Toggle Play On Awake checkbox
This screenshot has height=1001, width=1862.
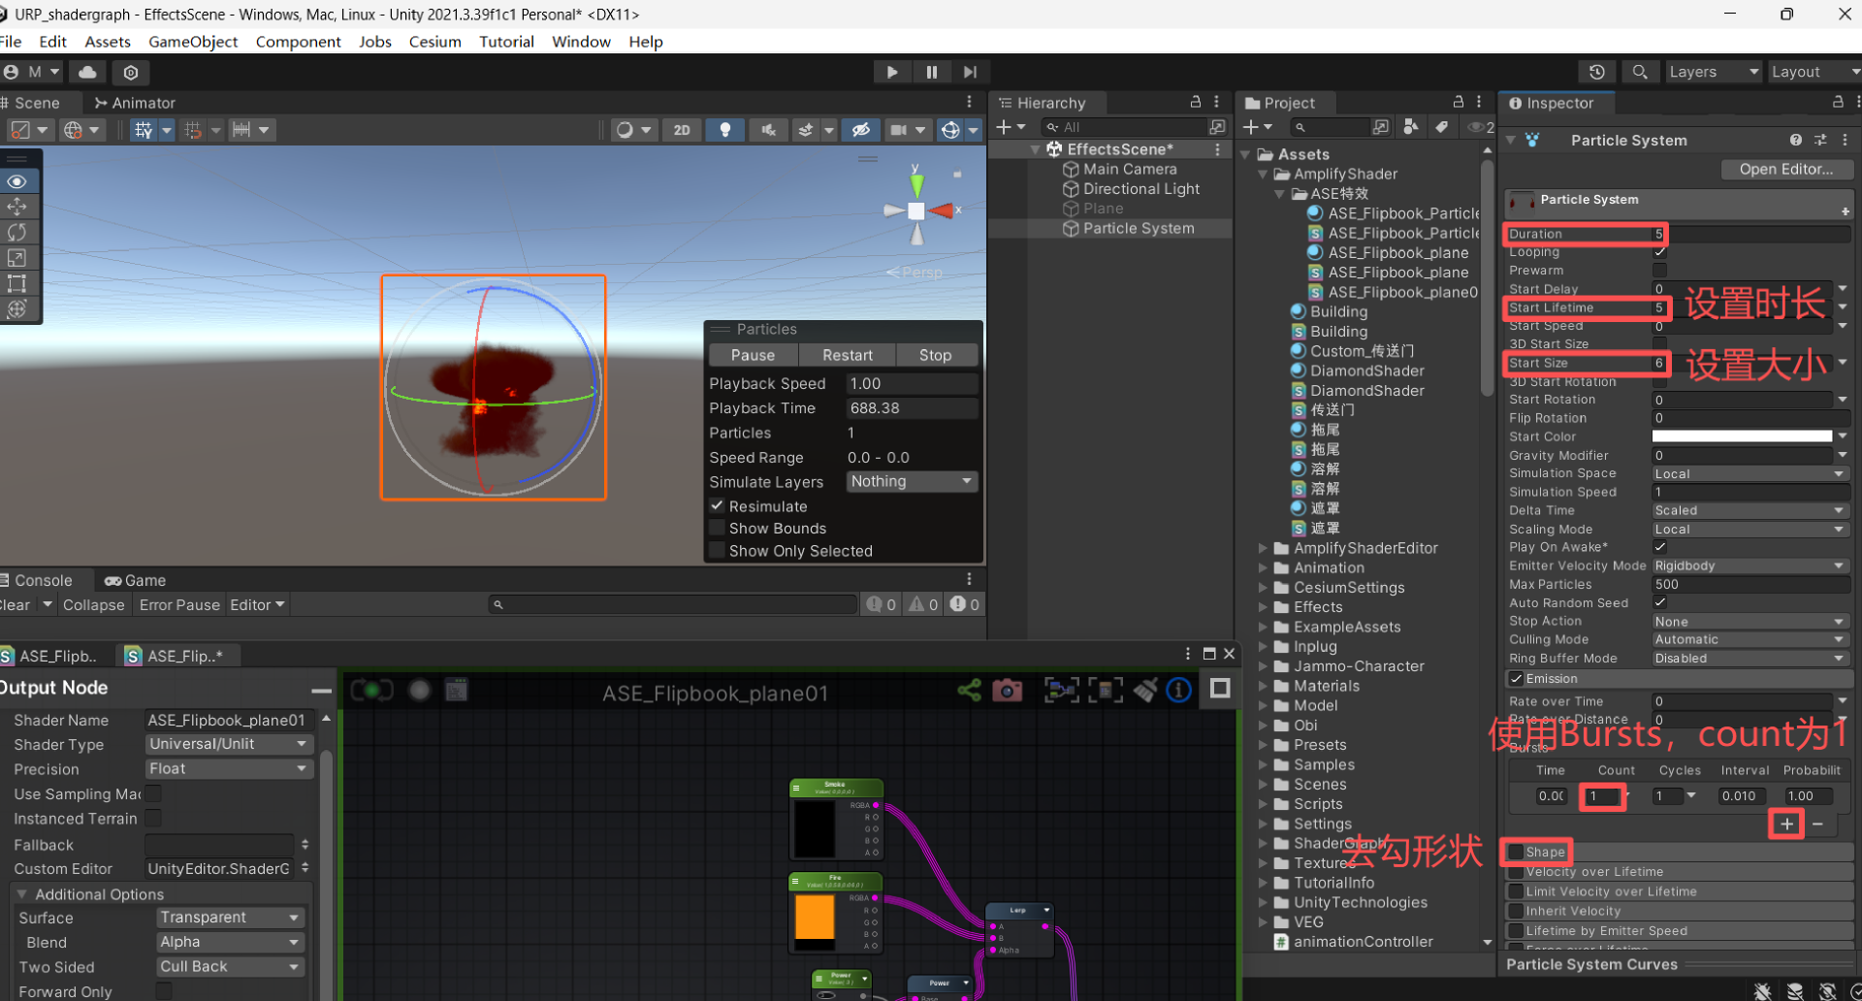pyautogui.click(x=1660, y=547)
